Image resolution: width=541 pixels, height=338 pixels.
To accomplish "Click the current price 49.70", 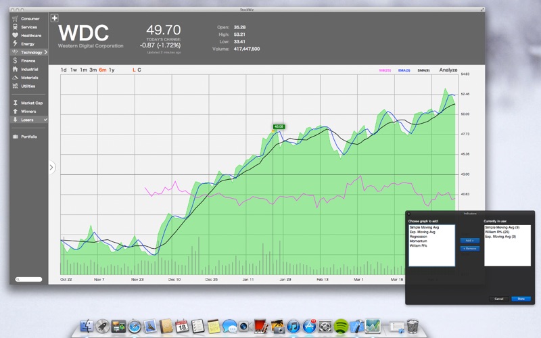I will (164, 30).
